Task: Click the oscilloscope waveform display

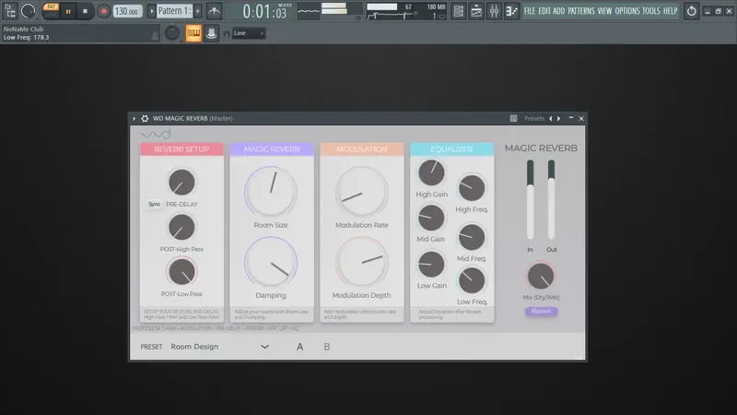Action: point(308,11)
